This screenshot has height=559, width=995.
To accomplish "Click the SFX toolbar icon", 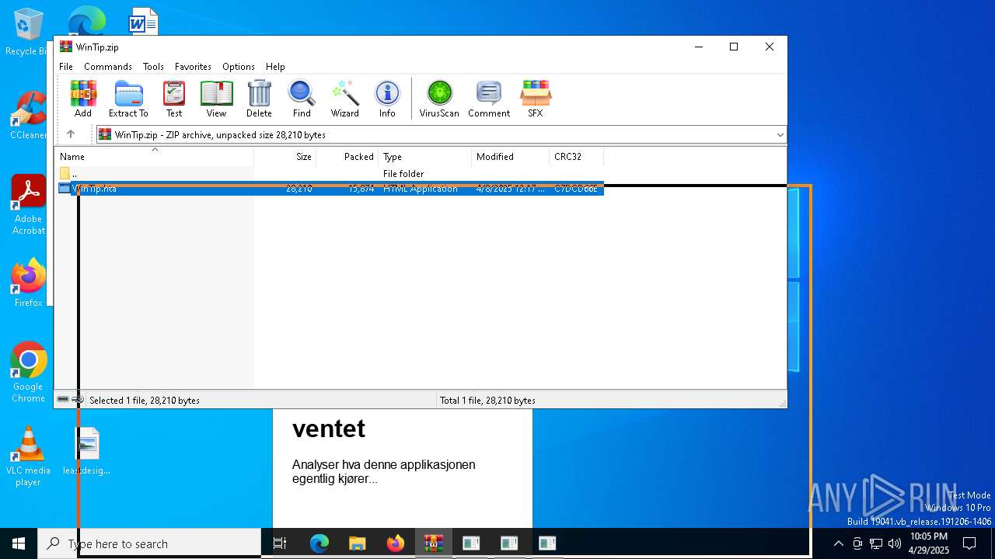I will (536, 99).
